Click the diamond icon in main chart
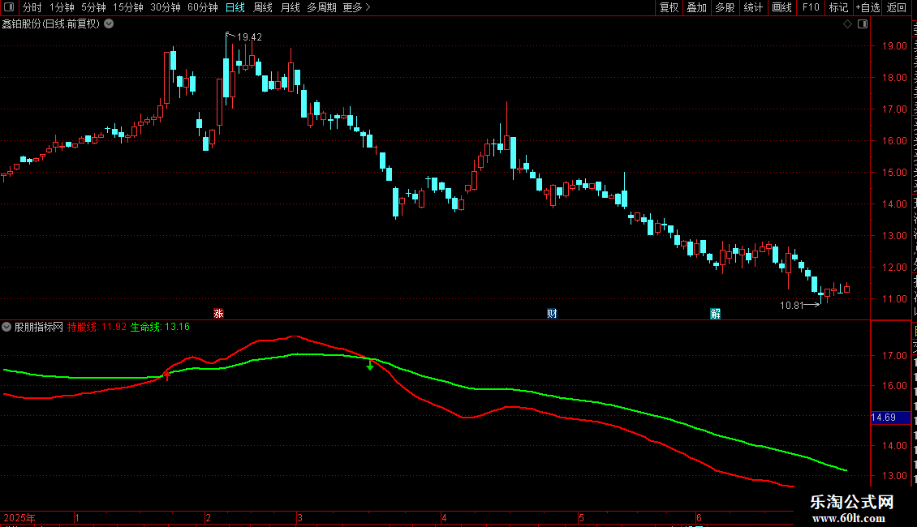Image resolution: width=917 pixels, height=527 pixels. (x=847, y=24)
